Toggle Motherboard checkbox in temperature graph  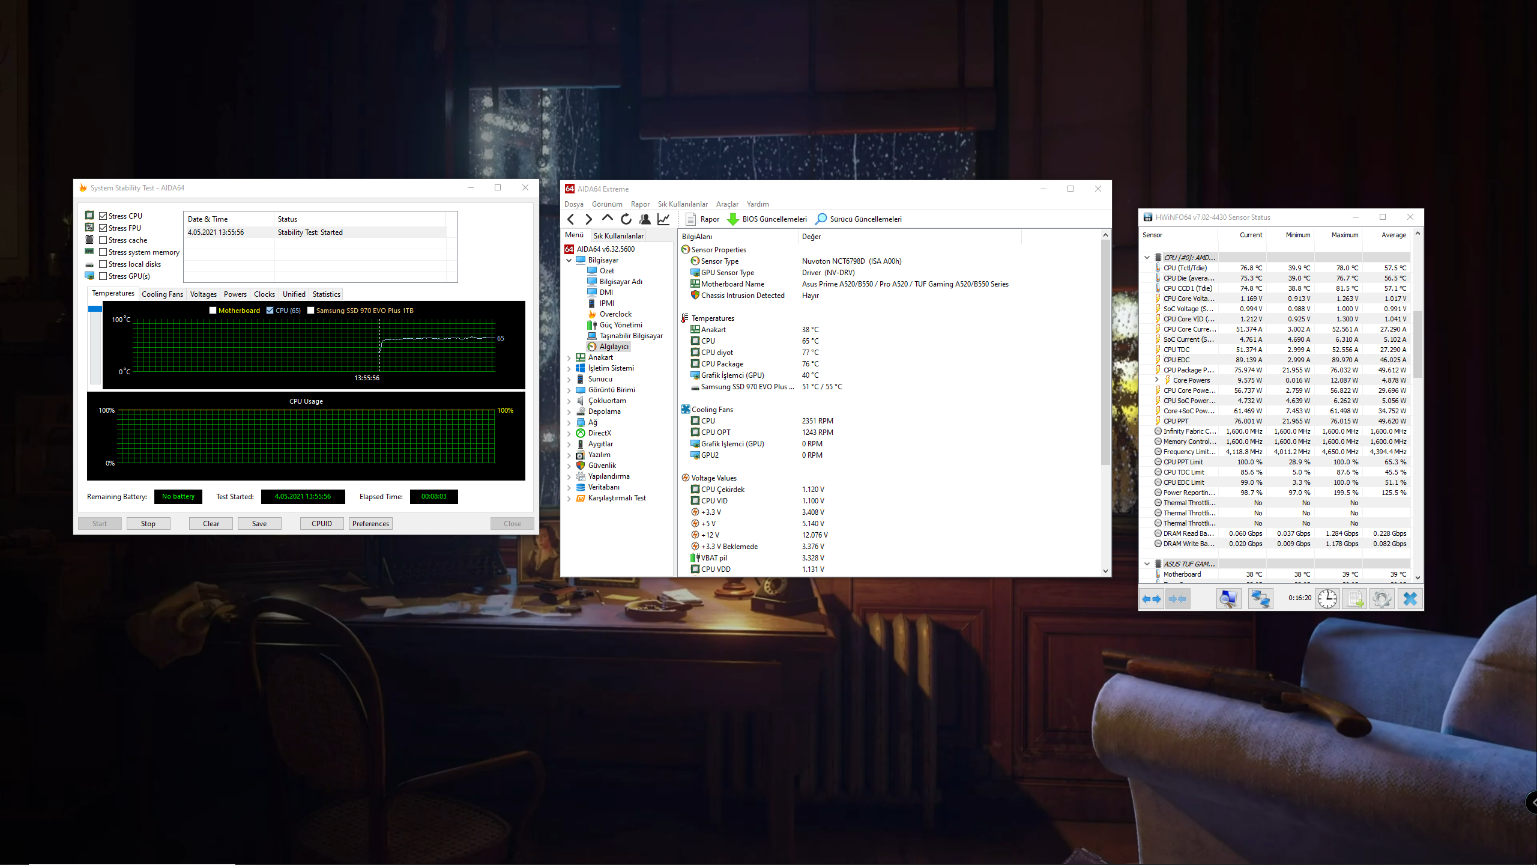click(x=213, y=311)
